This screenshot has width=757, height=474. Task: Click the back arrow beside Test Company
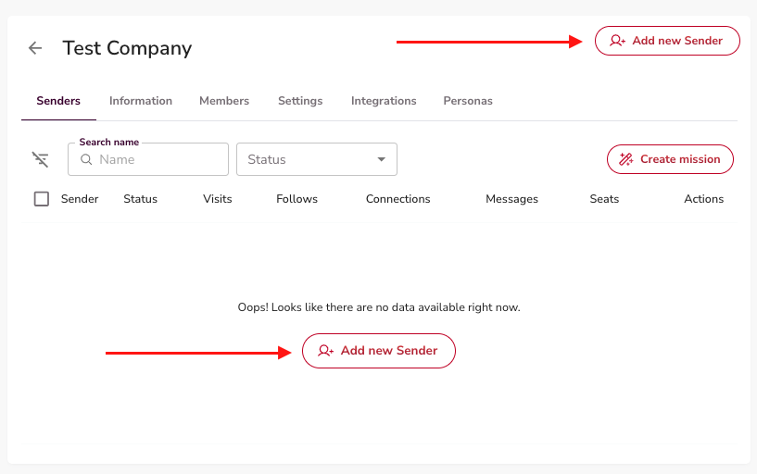(x=35, y=48)
